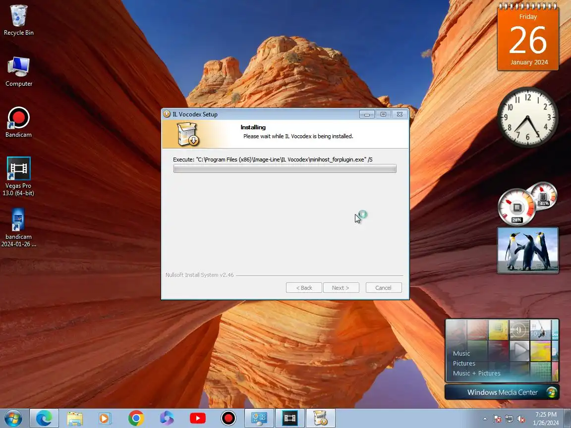Screen dimensions: 571x428
Task: Select Music in the Media Center gadget
Action: [x=461, y=353]
